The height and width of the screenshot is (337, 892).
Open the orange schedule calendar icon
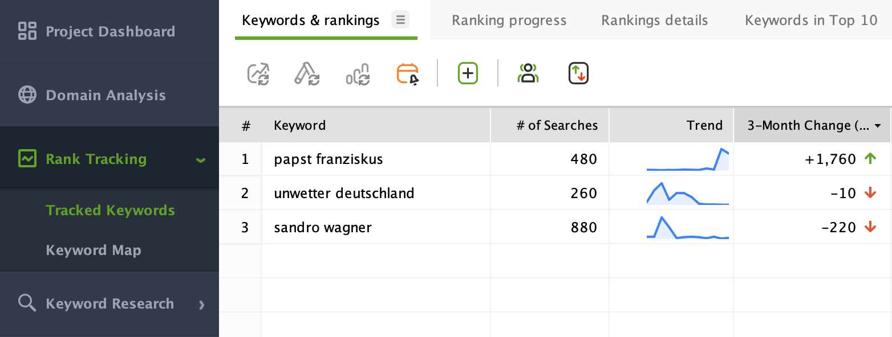click(x=408, y=74)
